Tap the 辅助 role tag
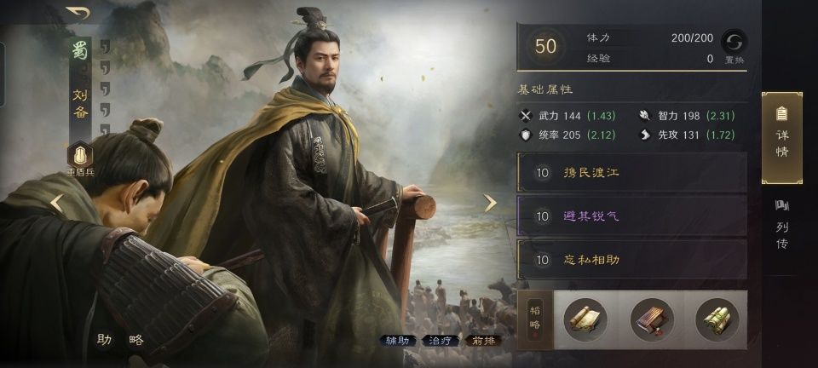This screenshot has height=368, width=818. click(x=398, y=341)
